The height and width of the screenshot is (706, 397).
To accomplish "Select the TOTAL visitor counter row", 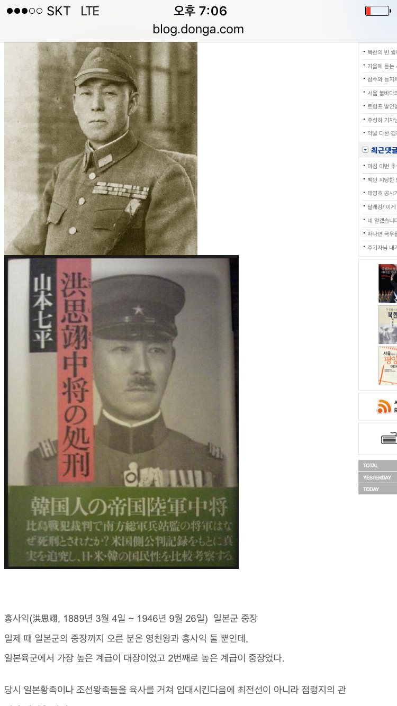I will tap(378, 466).
